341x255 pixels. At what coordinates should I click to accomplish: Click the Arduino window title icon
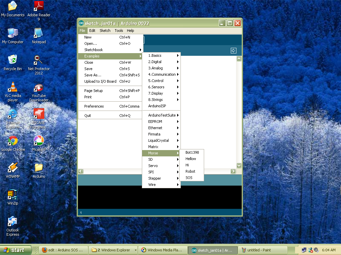point(81,23)
